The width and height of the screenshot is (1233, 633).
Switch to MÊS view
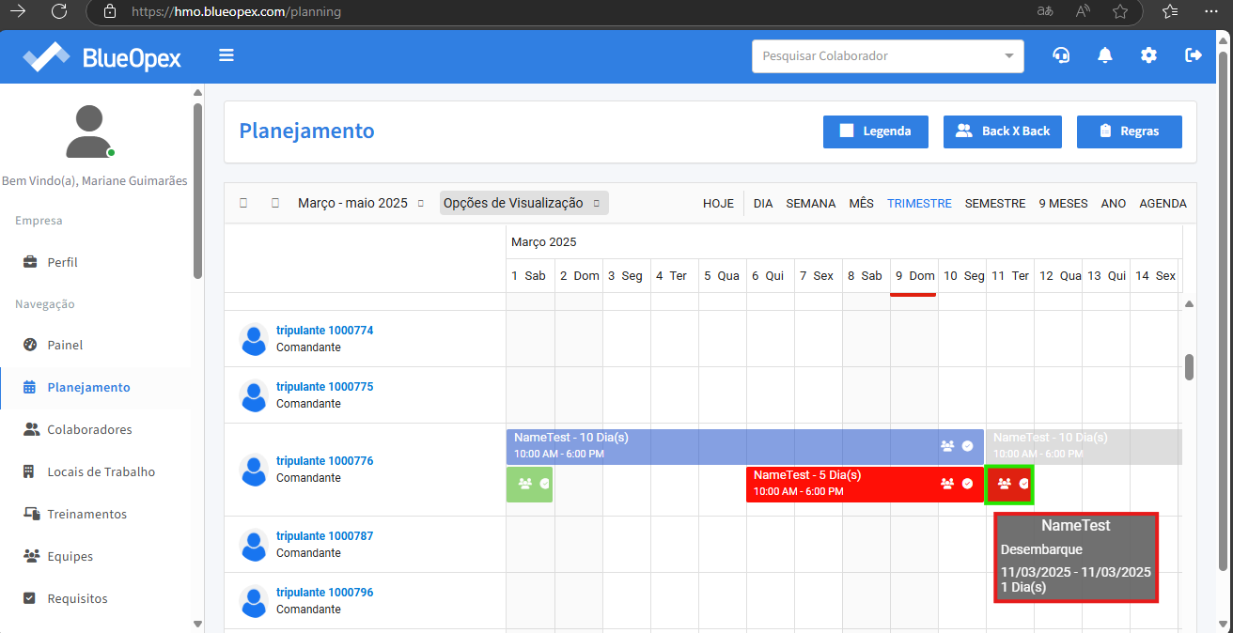pyautogui.click(x=861, y=203)
